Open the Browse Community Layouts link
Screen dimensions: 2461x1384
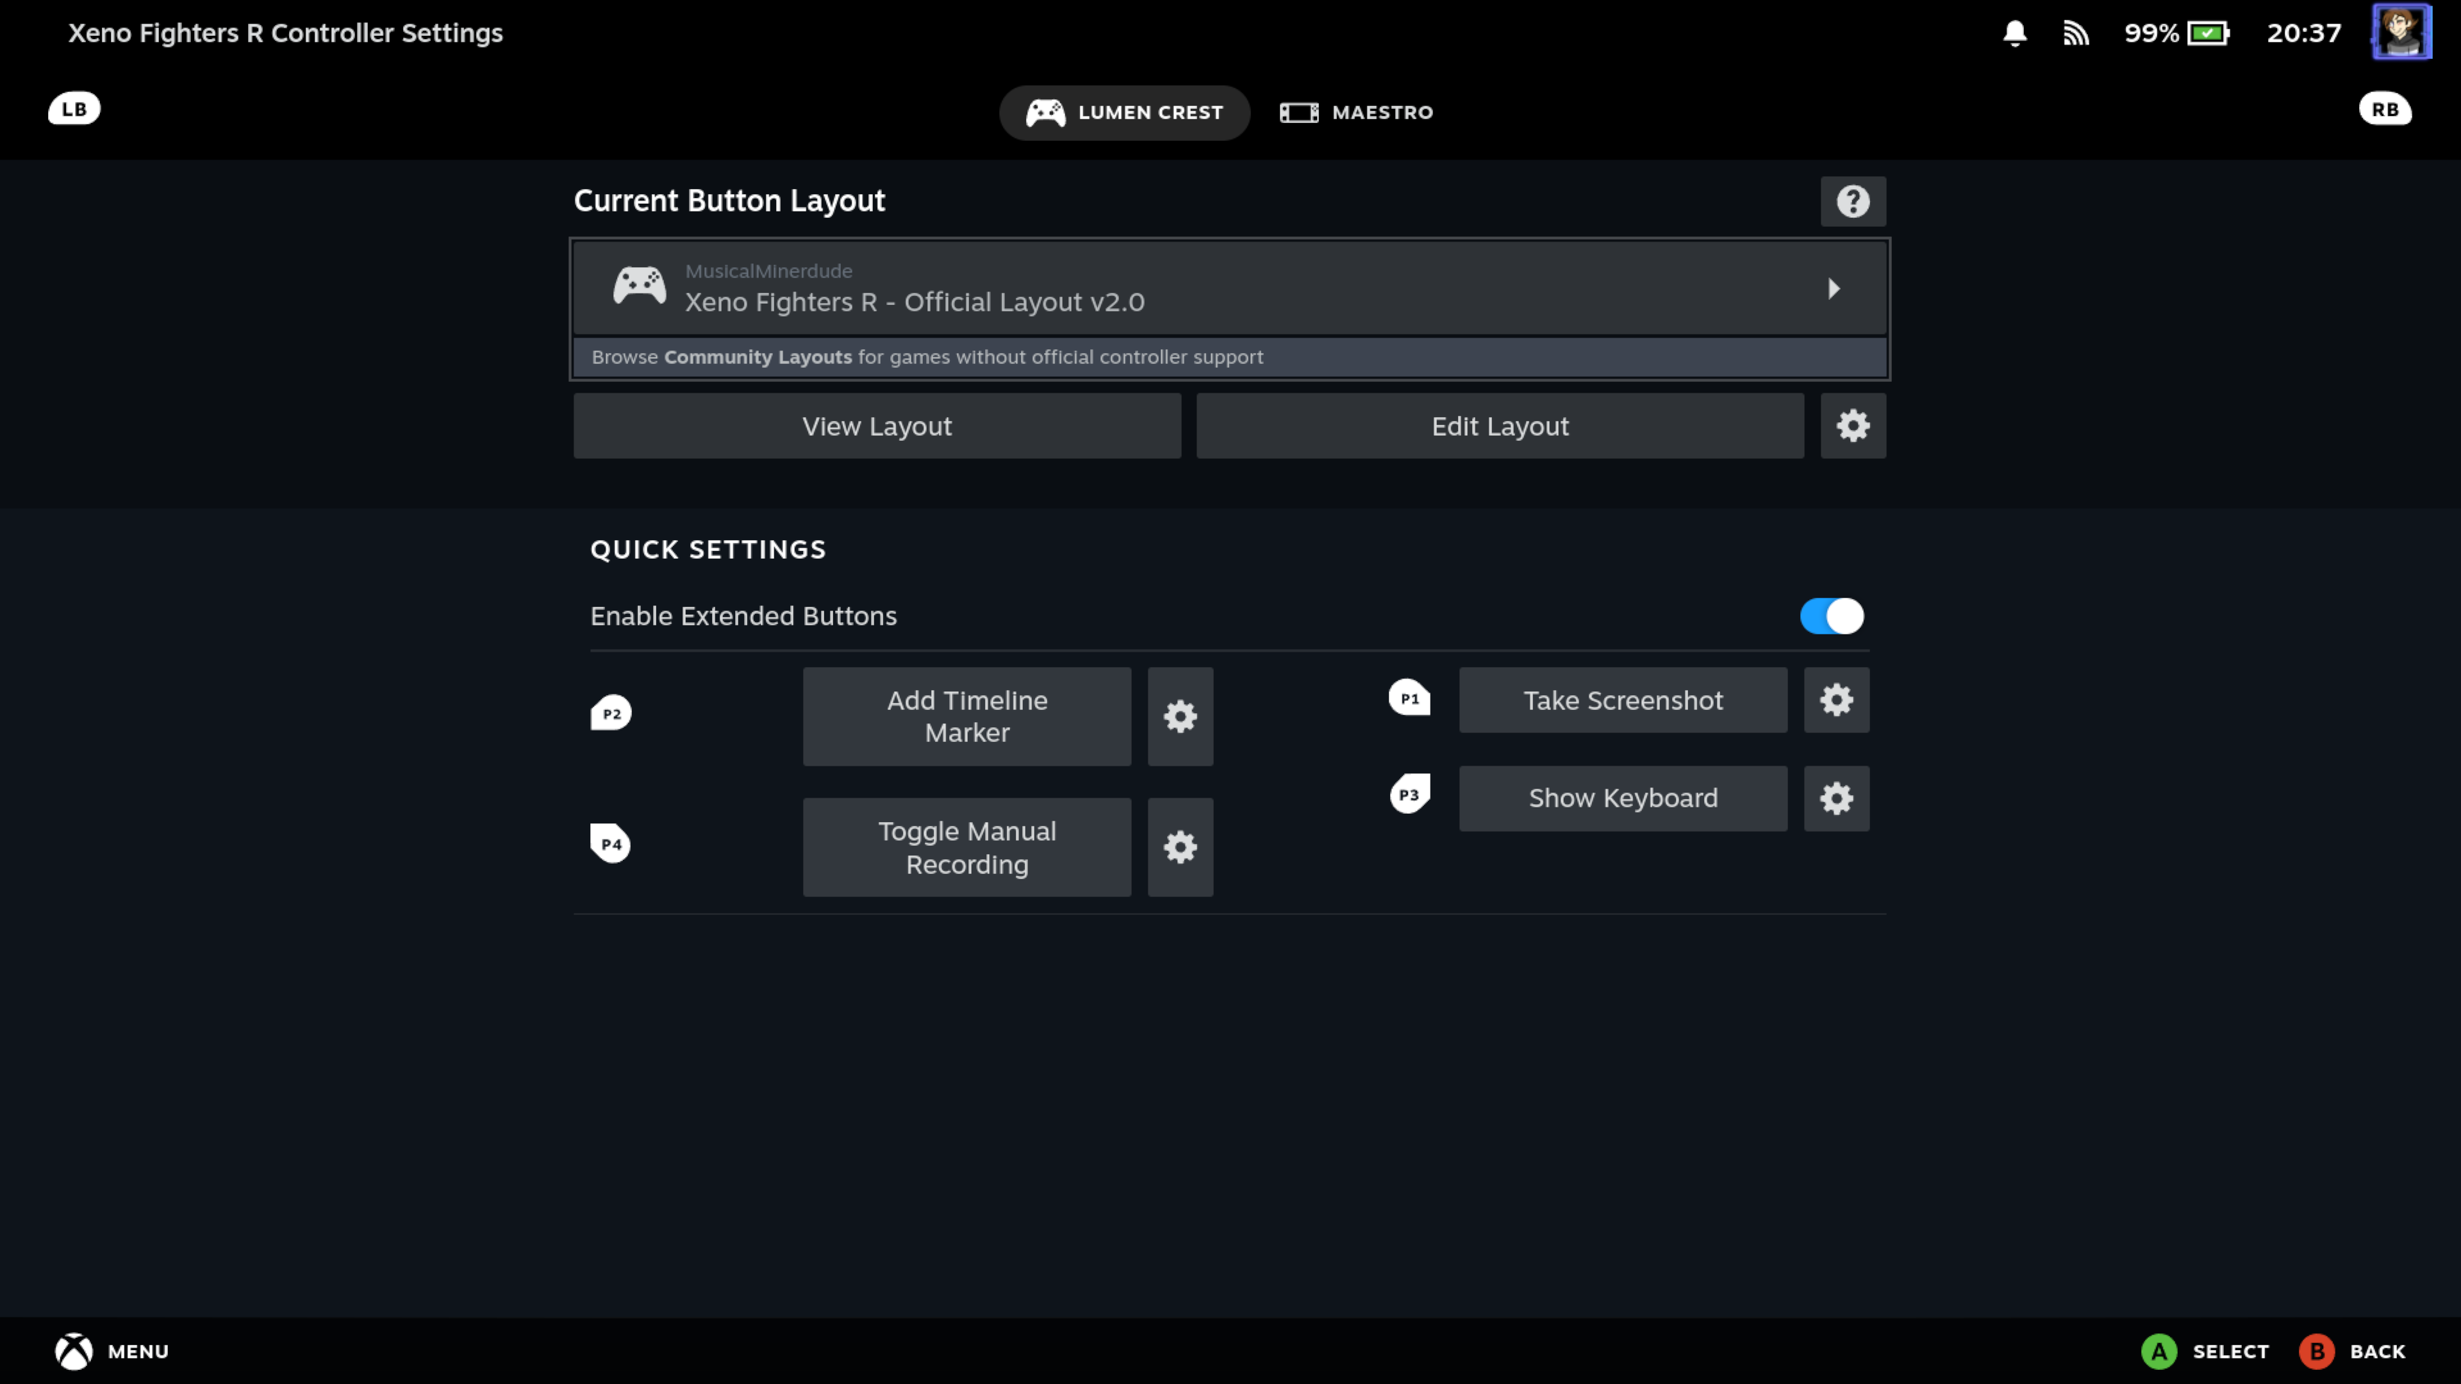tap(1230, 358)
